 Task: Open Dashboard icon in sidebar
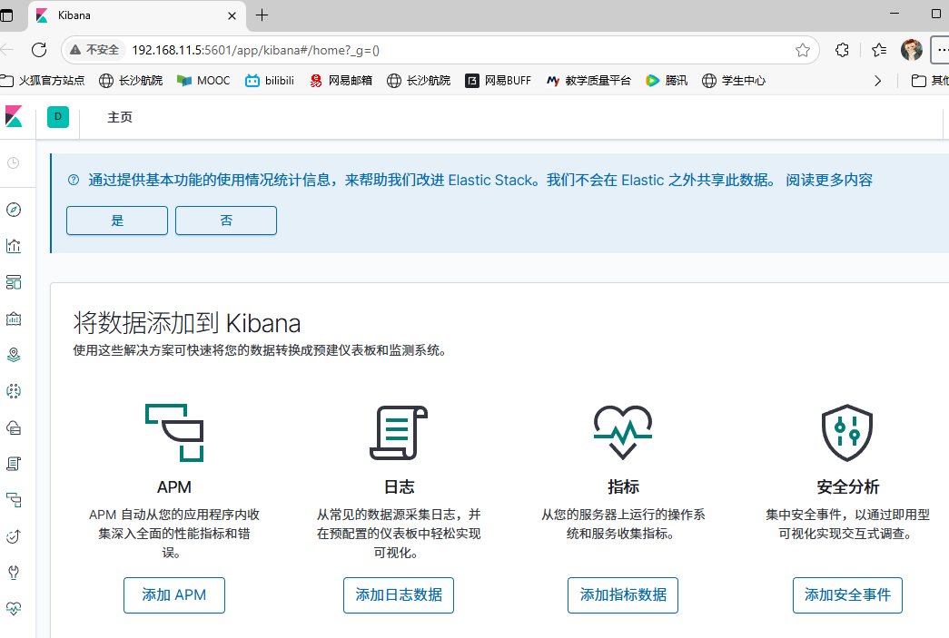pyautogui.click(x=14, y=282)
